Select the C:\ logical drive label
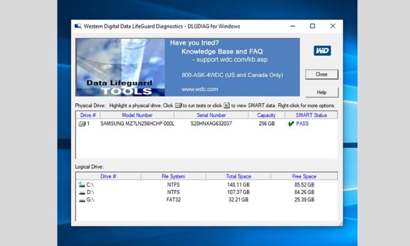This screenshot has height=246, width=410. tap(90, 185)
